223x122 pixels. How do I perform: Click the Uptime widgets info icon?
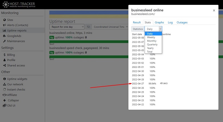(5, 79)
